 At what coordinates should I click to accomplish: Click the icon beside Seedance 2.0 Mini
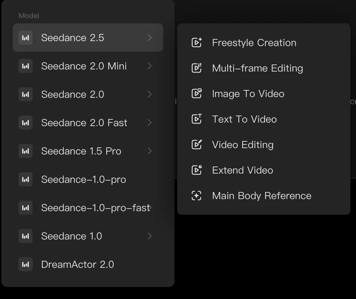25,66
